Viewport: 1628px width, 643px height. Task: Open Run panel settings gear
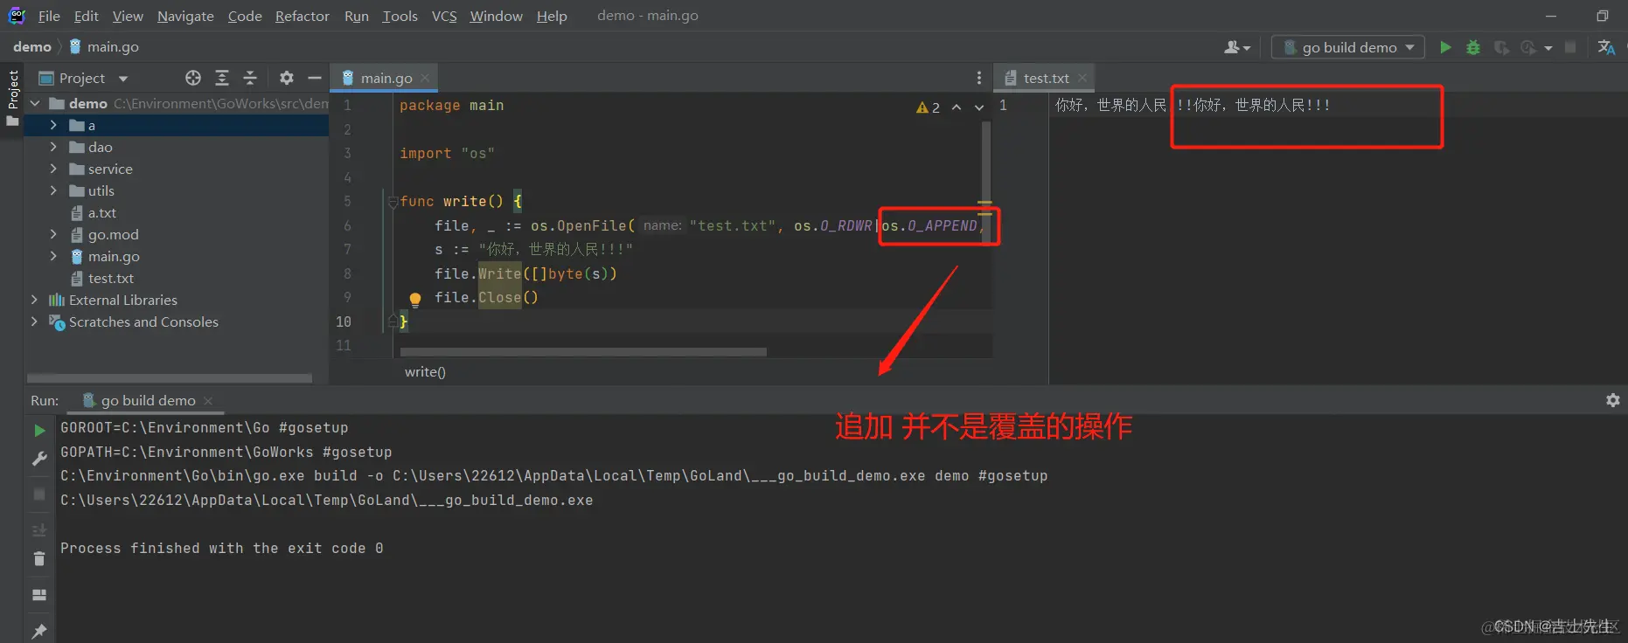[1613, 400]
